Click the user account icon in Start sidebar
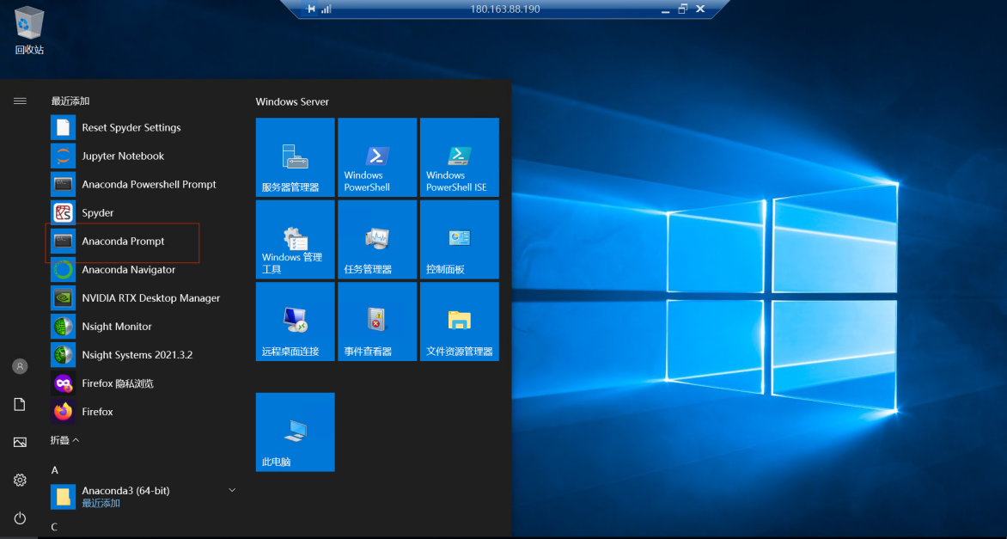Image resolution: width=1007 pixels, height=539 pixels. coord(20,366)
